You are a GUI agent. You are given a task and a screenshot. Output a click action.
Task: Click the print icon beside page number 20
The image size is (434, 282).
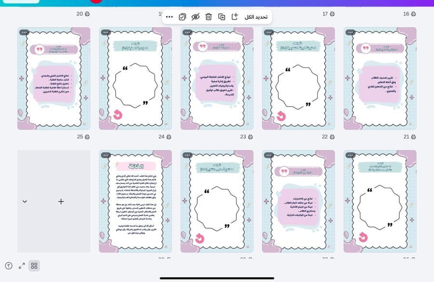[x=87, y=14]
